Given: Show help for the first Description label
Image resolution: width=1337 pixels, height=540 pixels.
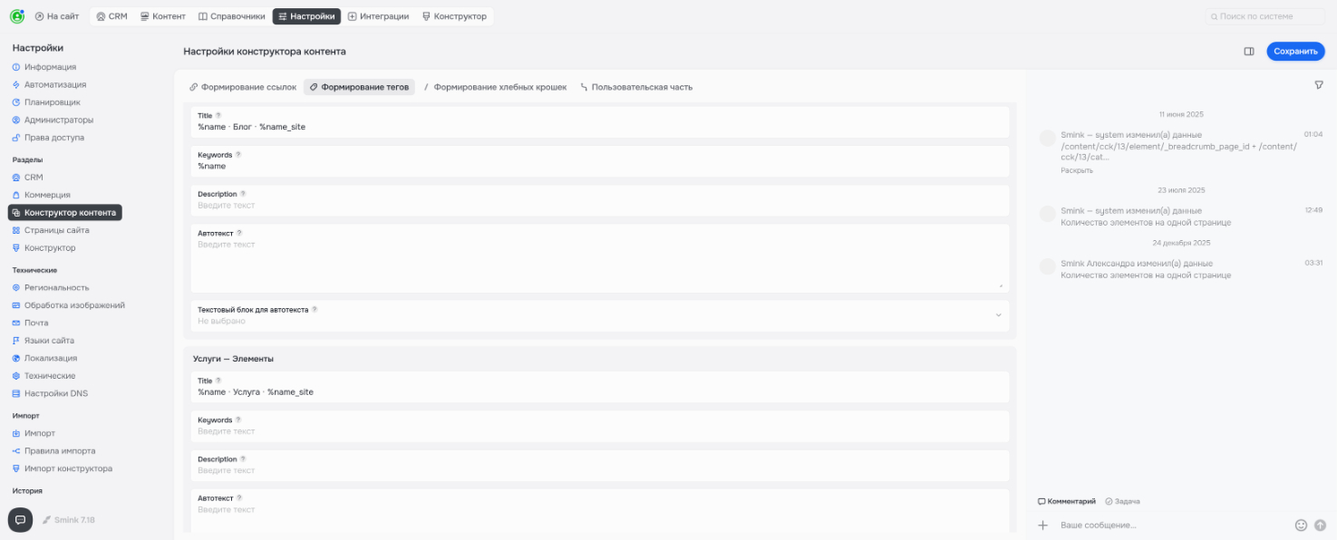Looking at the screenshot, I should pos(243,194).
